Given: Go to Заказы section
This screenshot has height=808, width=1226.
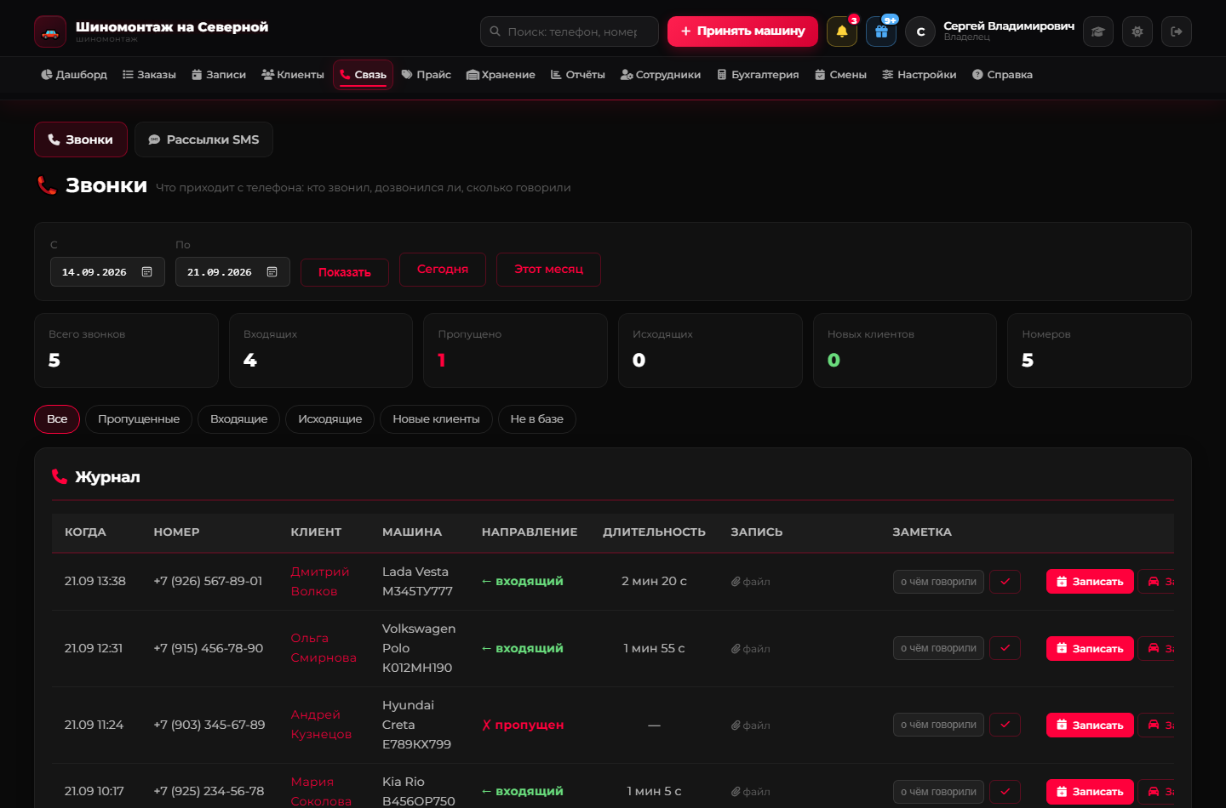Looking at the screenshot, I should pos(149,75).
